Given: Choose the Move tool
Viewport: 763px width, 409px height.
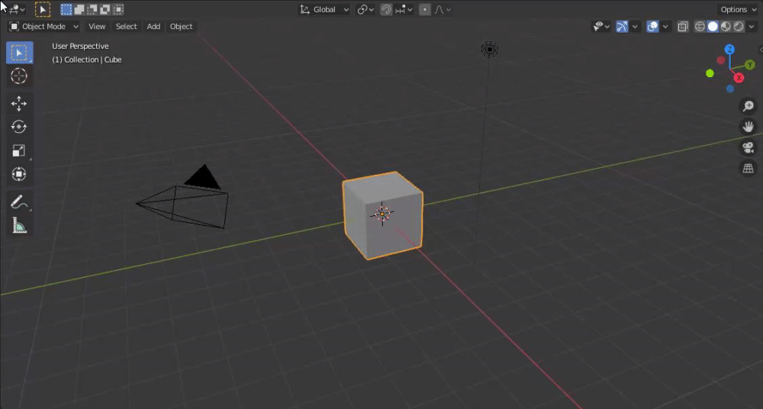Looking at the screenshot, I should (20, 103).
